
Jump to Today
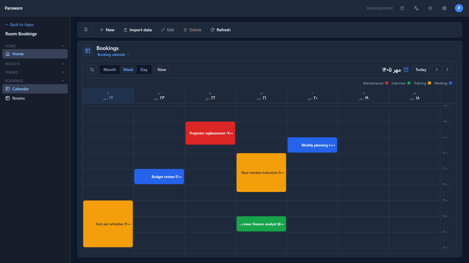pos(421,70)
